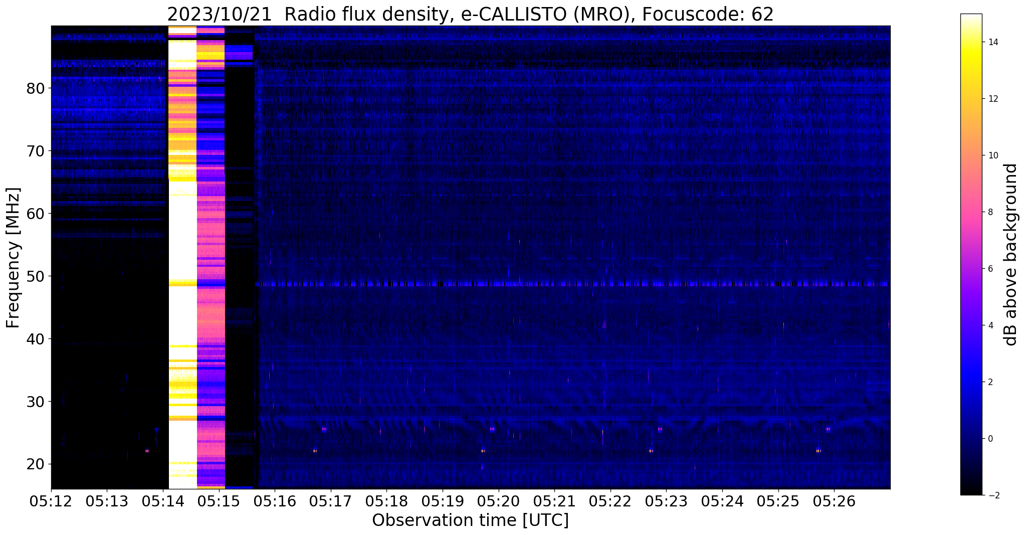
Task: Click the y-axis tick label 80
Action: (35, 89)
